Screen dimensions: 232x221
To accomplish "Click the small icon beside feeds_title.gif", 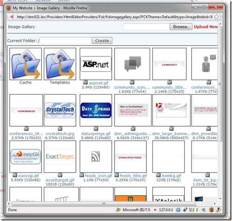I will tap(117, 175).
